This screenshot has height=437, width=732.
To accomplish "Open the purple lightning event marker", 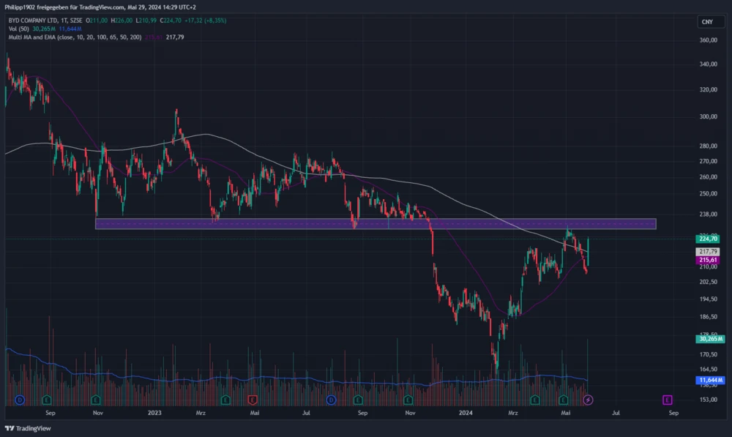I will pyautogui.click(x=588, y=400).
